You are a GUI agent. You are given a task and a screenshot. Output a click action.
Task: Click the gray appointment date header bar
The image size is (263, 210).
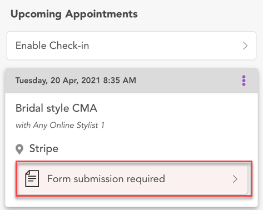131,81
